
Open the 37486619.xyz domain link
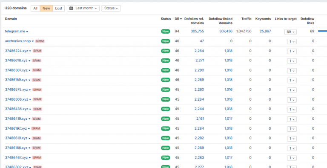click(16, 138)
